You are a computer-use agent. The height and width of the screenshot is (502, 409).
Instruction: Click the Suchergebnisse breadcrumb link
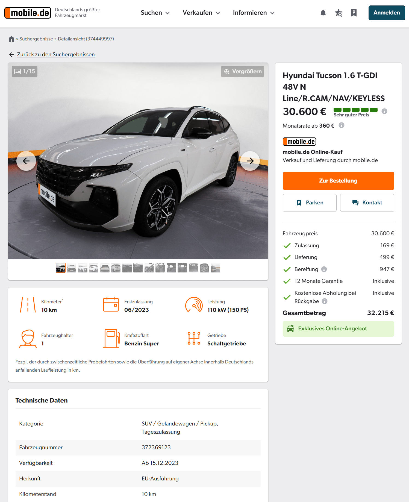tap(36, 39)
